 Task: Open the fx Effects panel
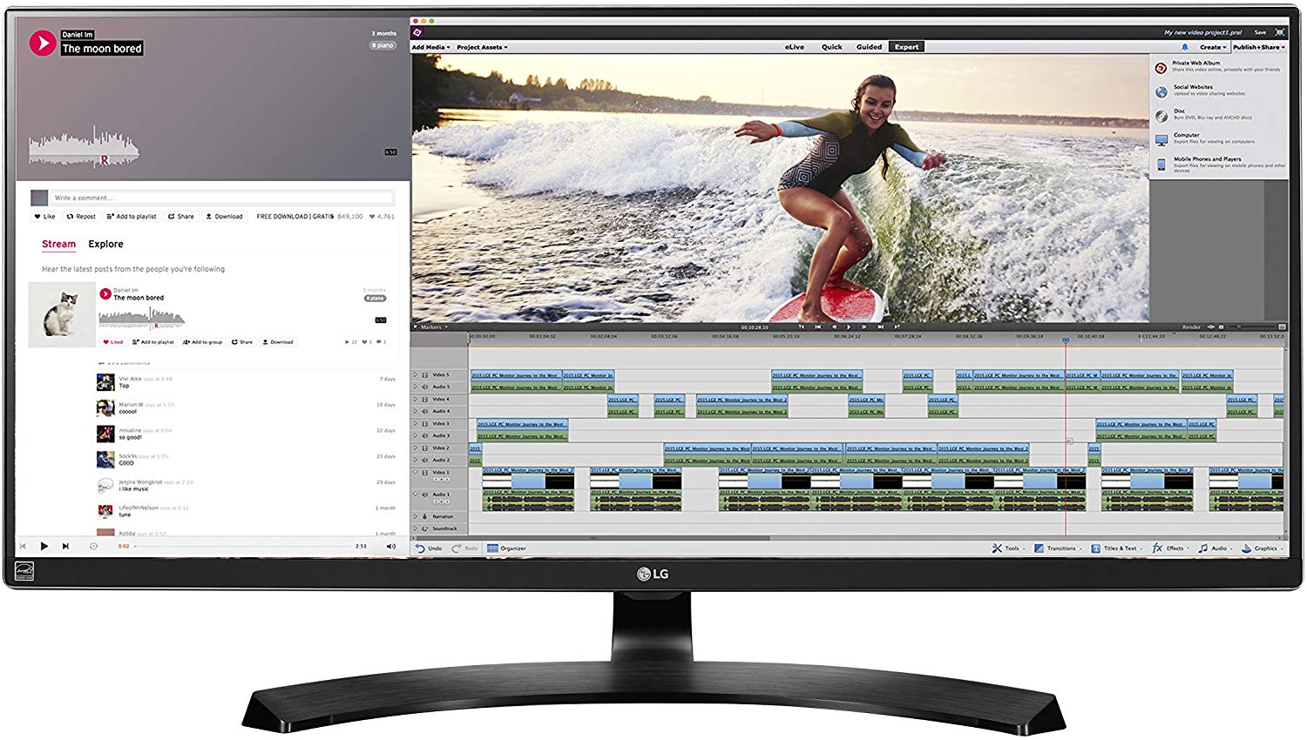[1168, 548]
